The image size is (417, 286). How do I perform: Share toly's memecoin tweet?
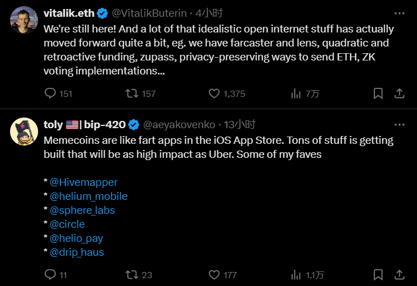[399, 275]
